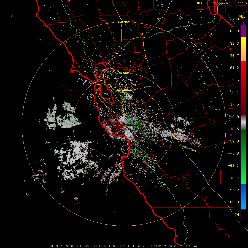Click the -16.5 velocity scale value
Screen dimensions: 248x248
pyautogui.click(x=233, y=129)
